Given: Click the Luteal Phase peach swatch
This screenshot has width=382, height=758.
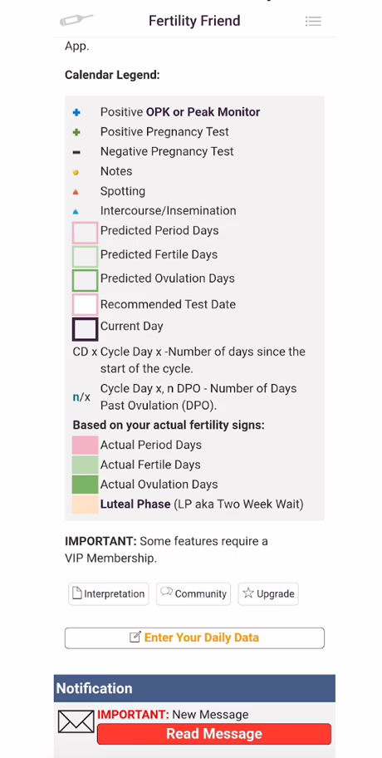Looking at the screenshot, I should click(85, 505).
